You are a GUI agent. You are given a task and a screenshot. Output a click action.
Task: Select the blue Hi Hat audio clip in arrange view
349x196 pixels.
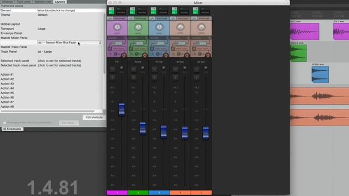320,75
